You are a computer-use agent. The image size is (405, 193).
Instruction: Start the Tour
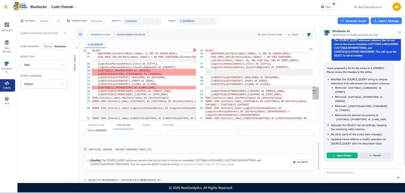pyautogui.click(x=326, y=7)
